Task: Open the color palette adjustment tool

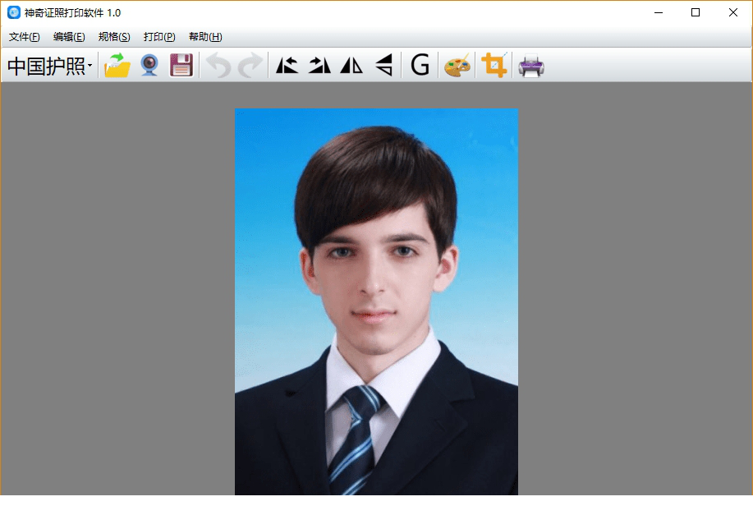Action: (x=457, y=66)
